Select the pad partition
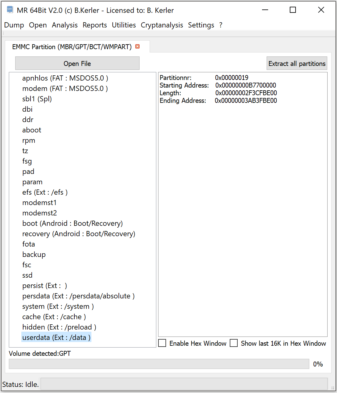The height and width of the screenshot is (393, 337). pyautogui.click(x=28, y=171)
